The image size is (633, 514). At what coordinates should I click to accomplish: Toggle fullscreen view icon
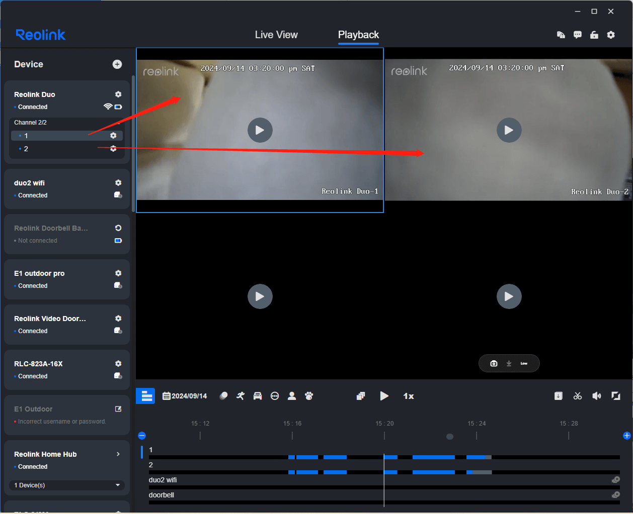616,396
